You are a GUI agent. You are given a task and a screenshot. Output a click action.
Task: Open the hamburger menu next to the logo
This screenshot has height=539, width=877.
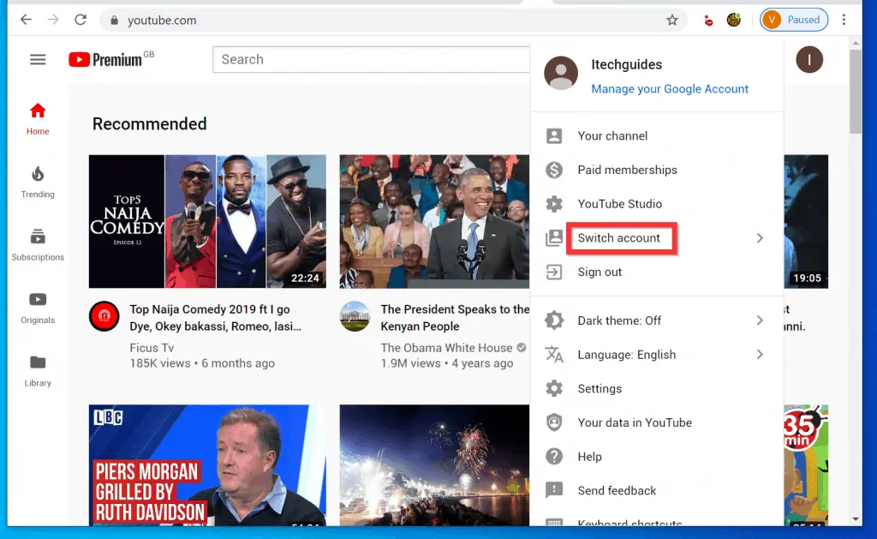coord(38,59)
